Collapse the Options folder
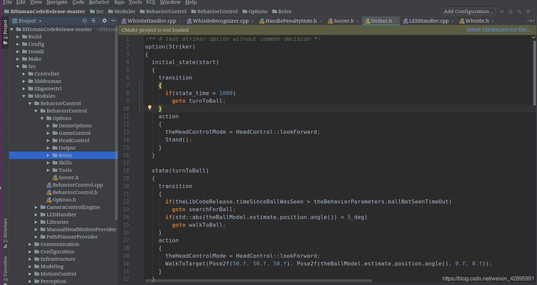 coord(42,118)
